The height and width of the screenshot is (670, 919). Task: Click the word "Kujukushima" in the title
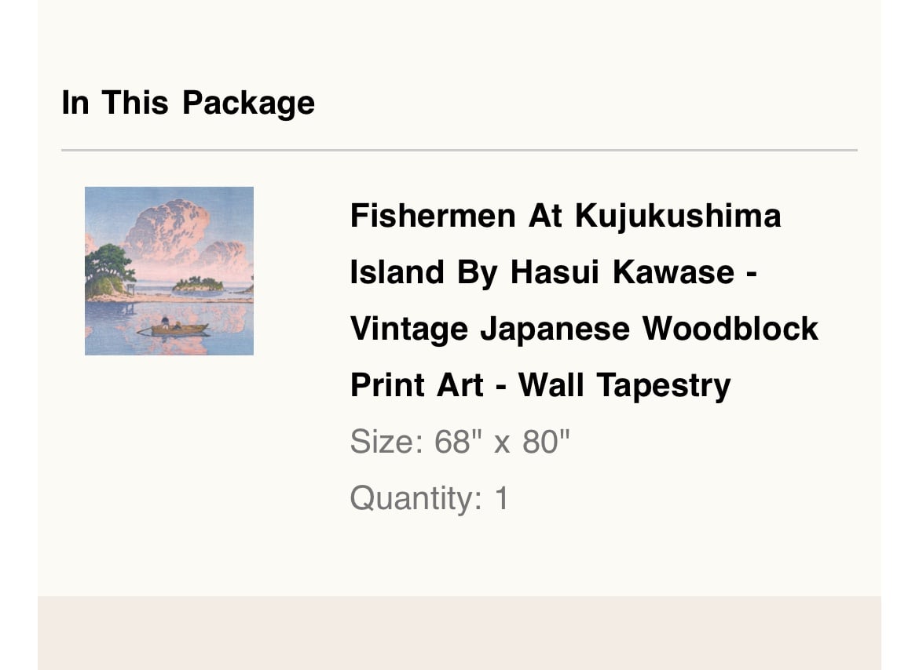(678, 216)
